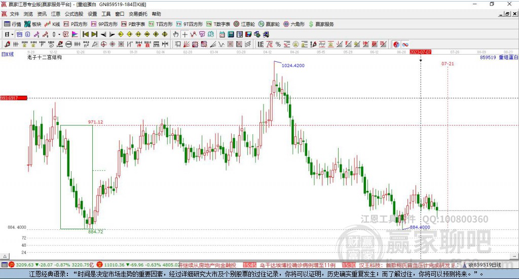Open the 帮助 menu
The height and width of the screenshot is (279, 519).
pyautogui.click(x=156, y=14)
